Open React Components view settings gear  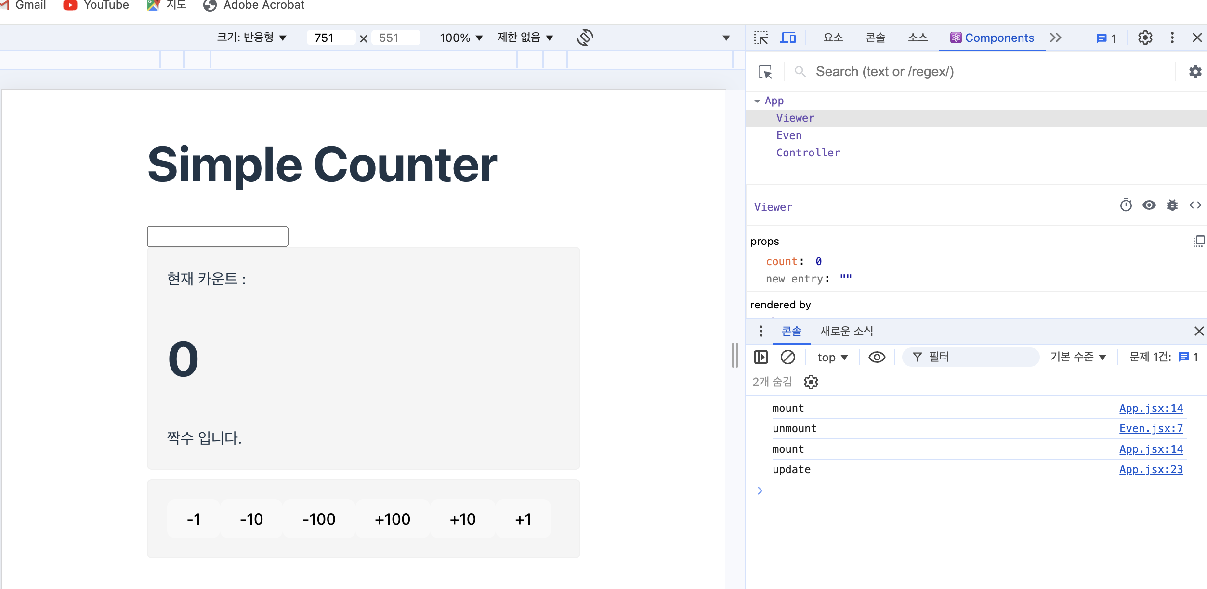pyautogui.click(x=1195, y=72)
